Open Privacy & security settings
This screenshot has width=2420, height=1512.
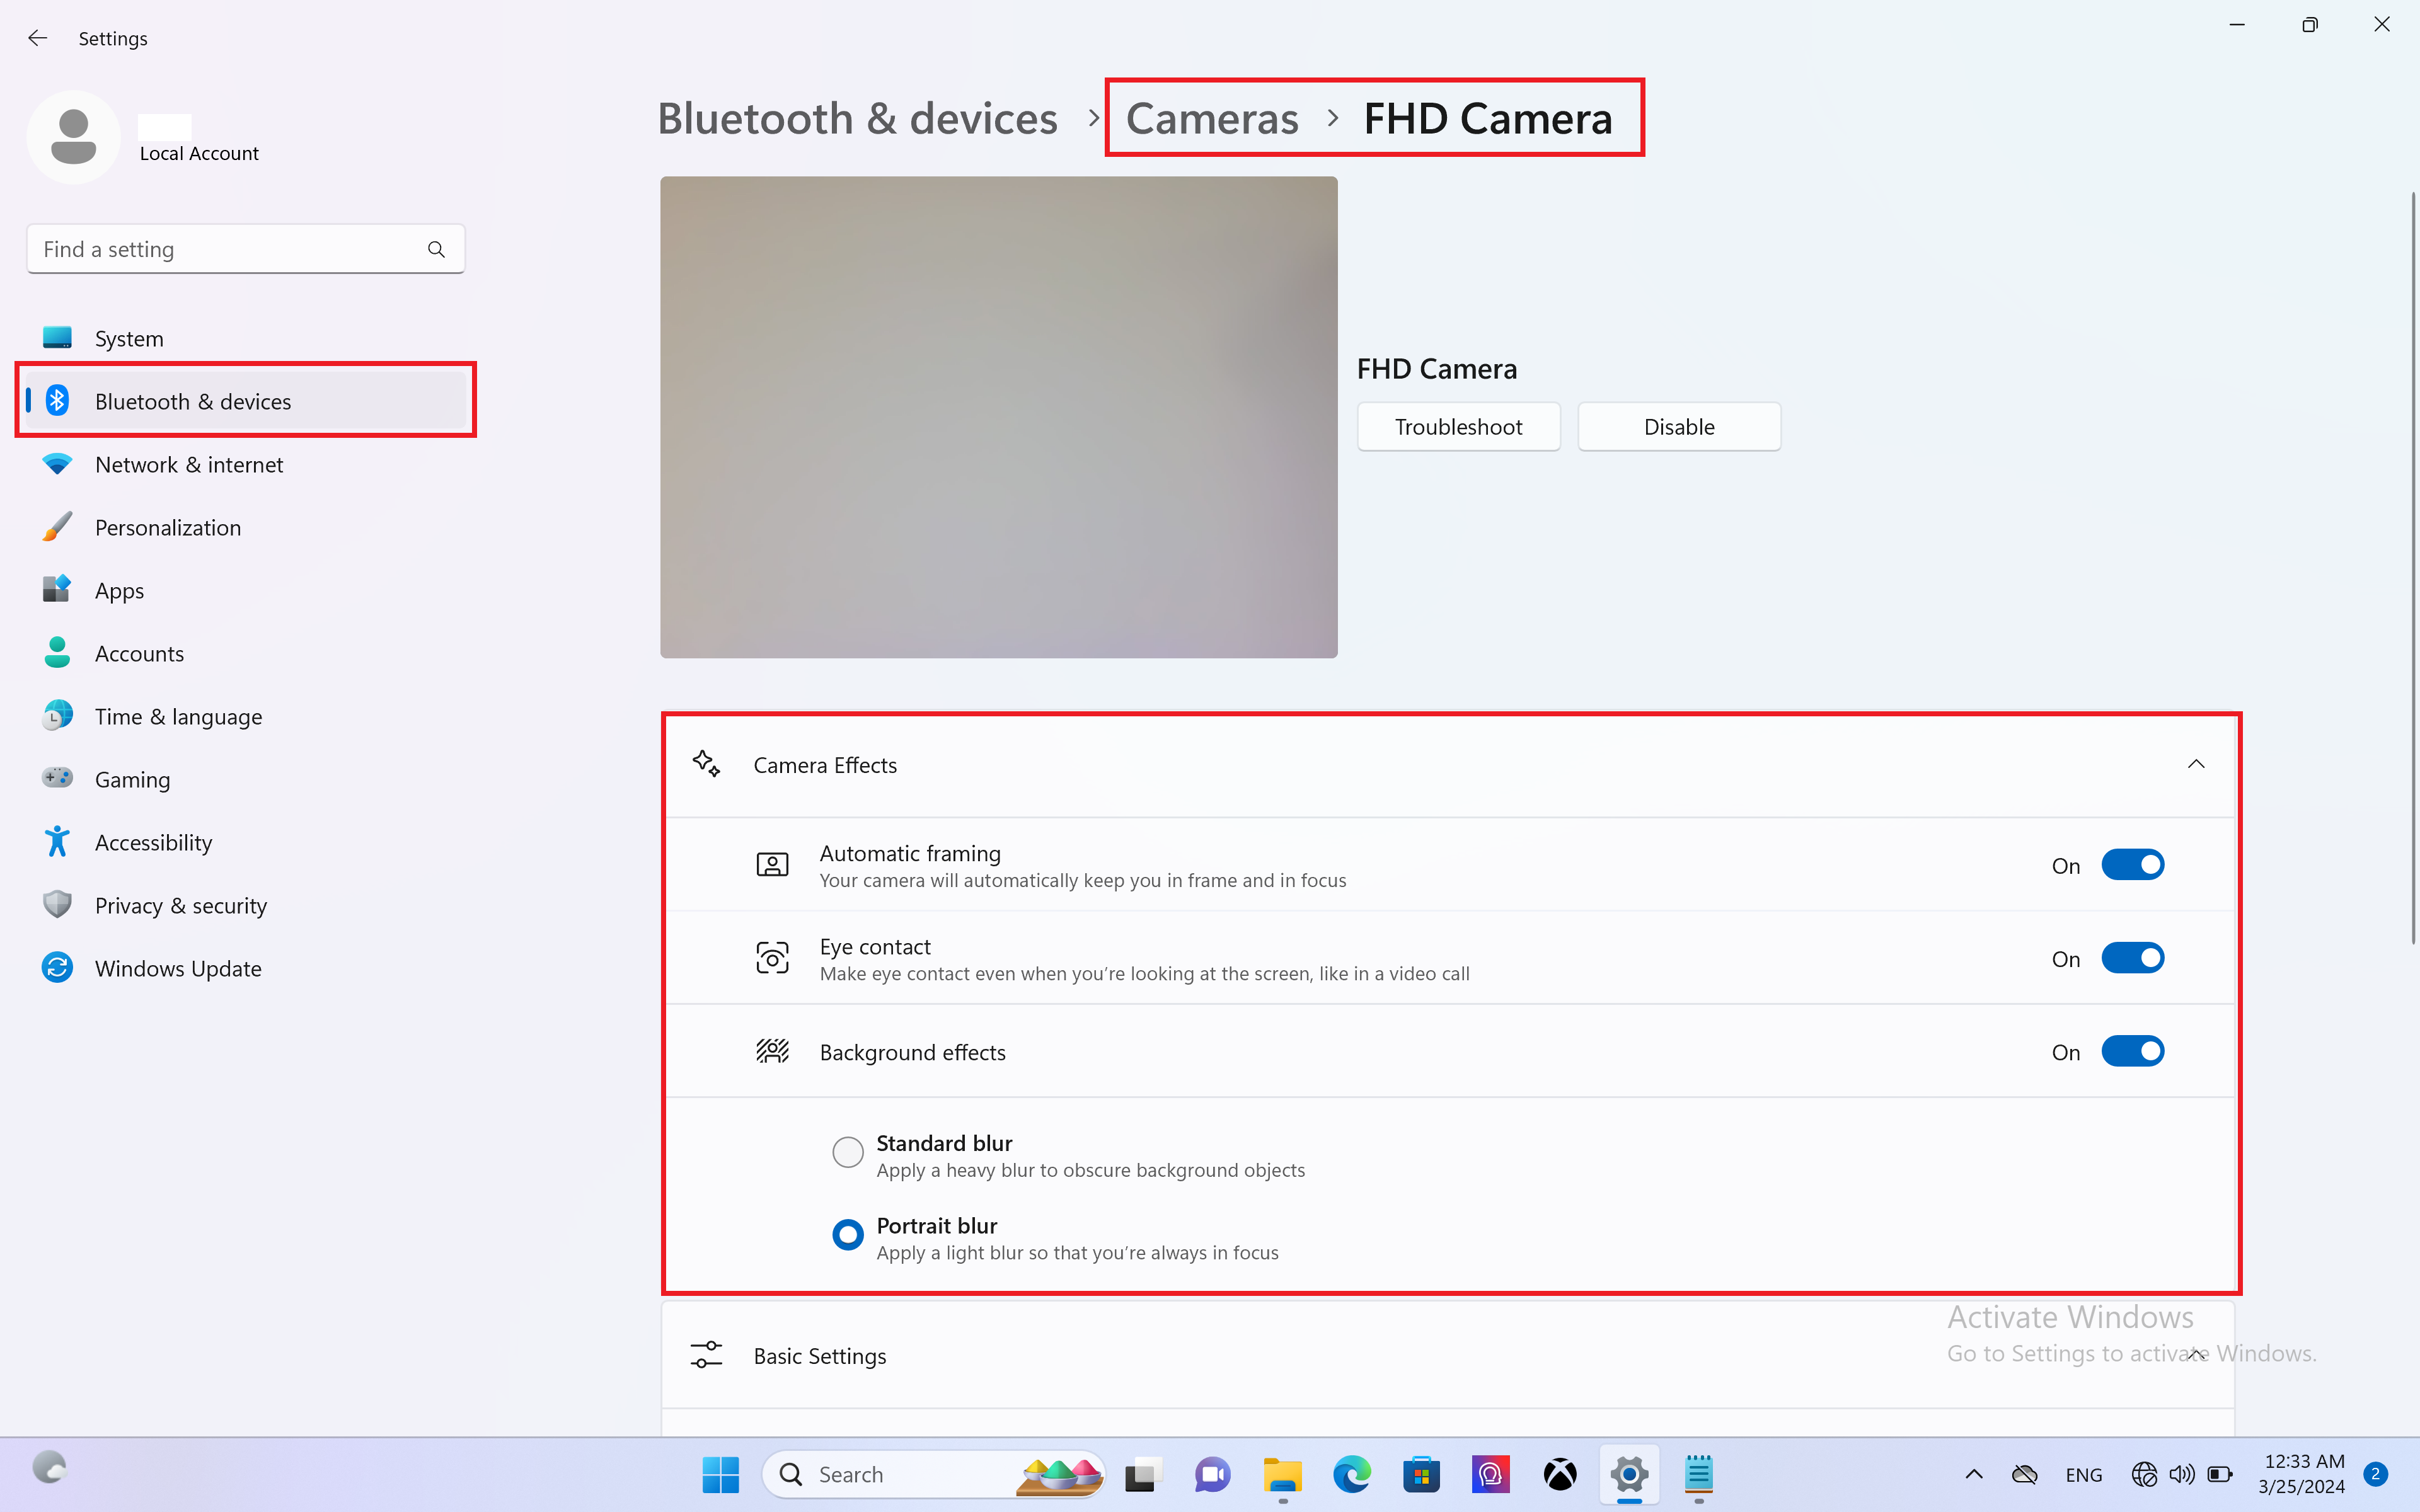pos(180,905)
